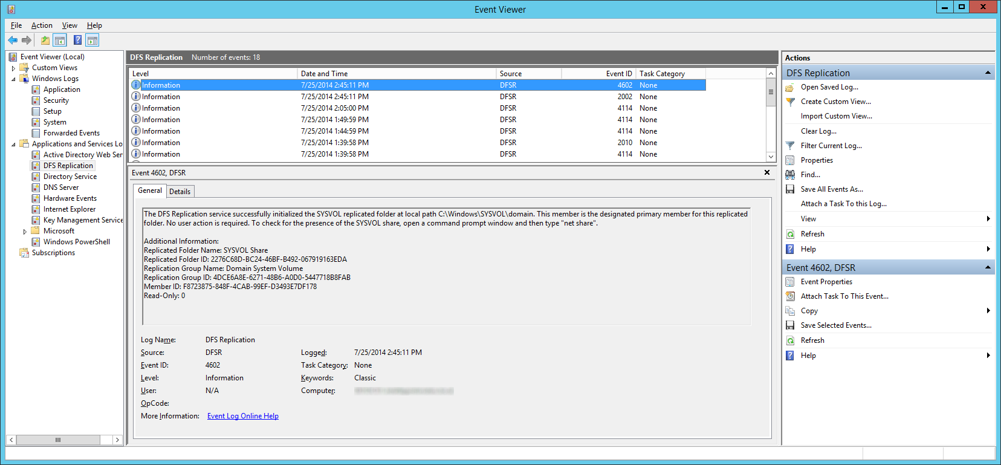Image resolution: width=1001 pixels, height=465 pixels.
Task: Collapse the Event 4602, DFSR actions section
Action: pos(988,267)
